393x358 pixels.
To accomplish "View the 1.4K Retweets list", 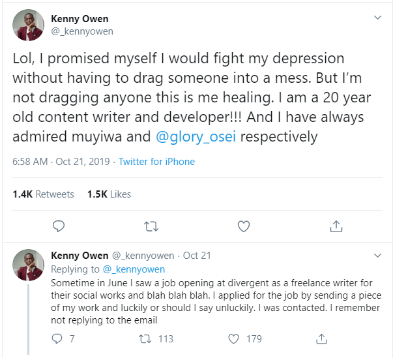I will pyautogui.click(x=44, y=194).
